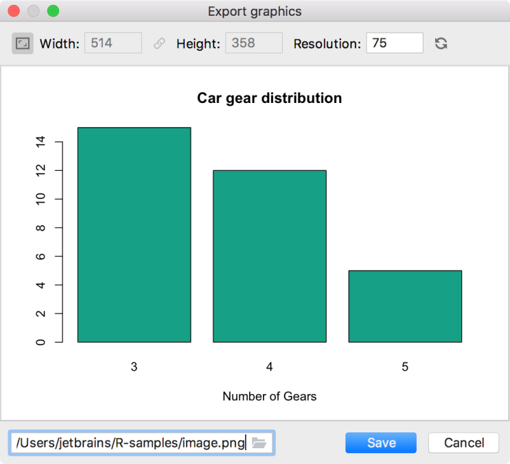Close the Export graphics window

click(x=14, y=11)
